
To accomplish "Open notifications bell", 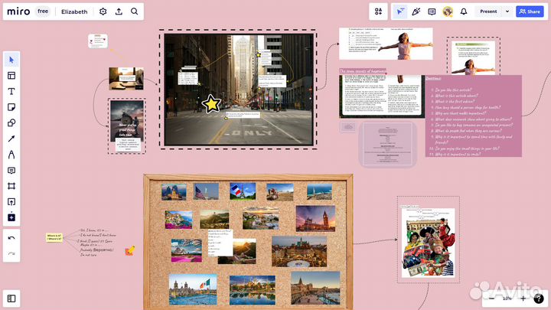I will tap(464, 11).
